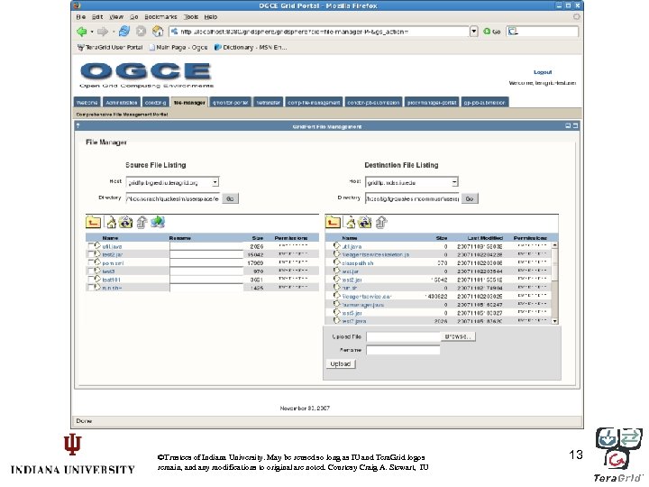Open the Tools menu

(x=191, y=17)
